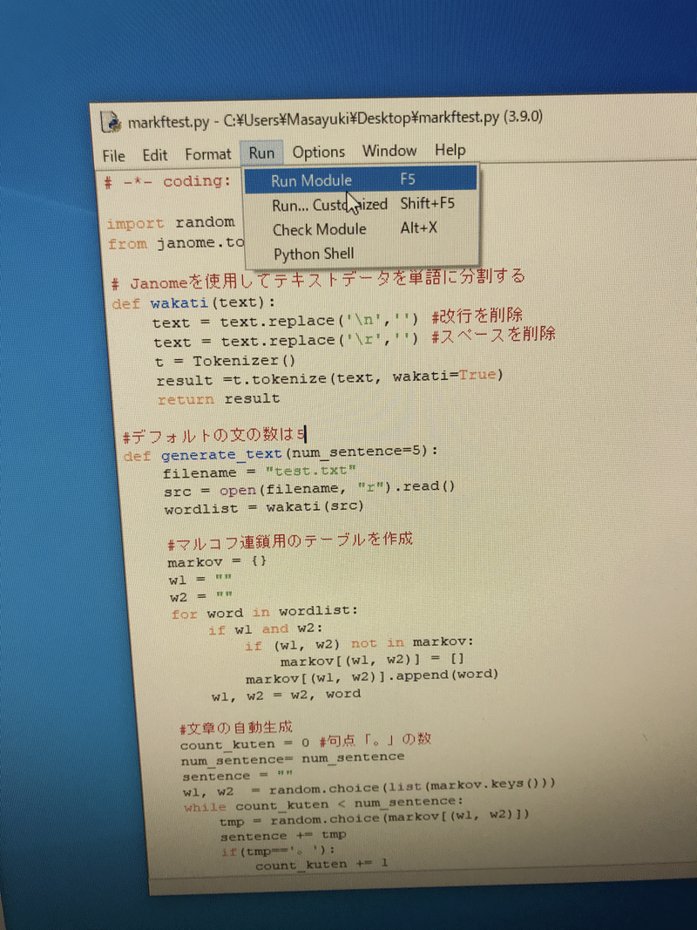Click the 't = Tokenizer()' line

pyautogui.click(x=226, y=361)
